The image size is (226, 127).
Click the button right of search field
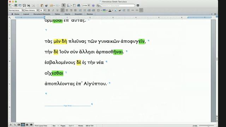click(x=138, y=6)
